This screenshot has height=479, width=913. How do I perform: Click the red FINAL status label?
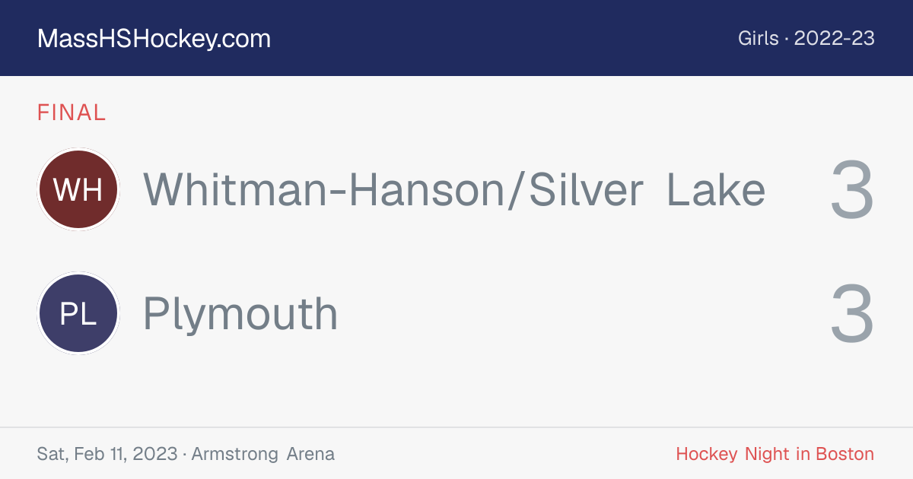click(x=72, y=113)
